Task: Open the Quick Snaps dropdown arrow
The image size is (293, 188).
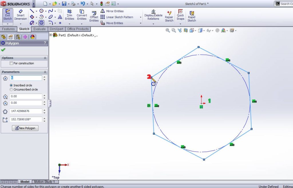Action: (180, 24)
